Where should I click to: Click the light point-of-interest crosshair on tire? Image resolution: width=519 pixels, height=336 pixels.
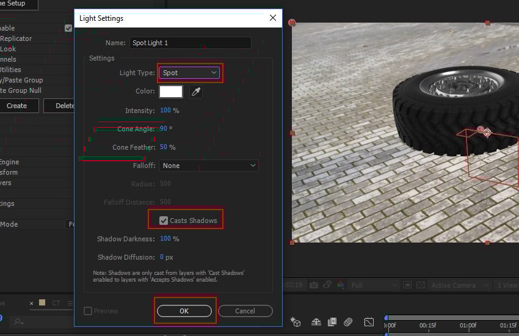pyautogui.click(x=487, y=133)
